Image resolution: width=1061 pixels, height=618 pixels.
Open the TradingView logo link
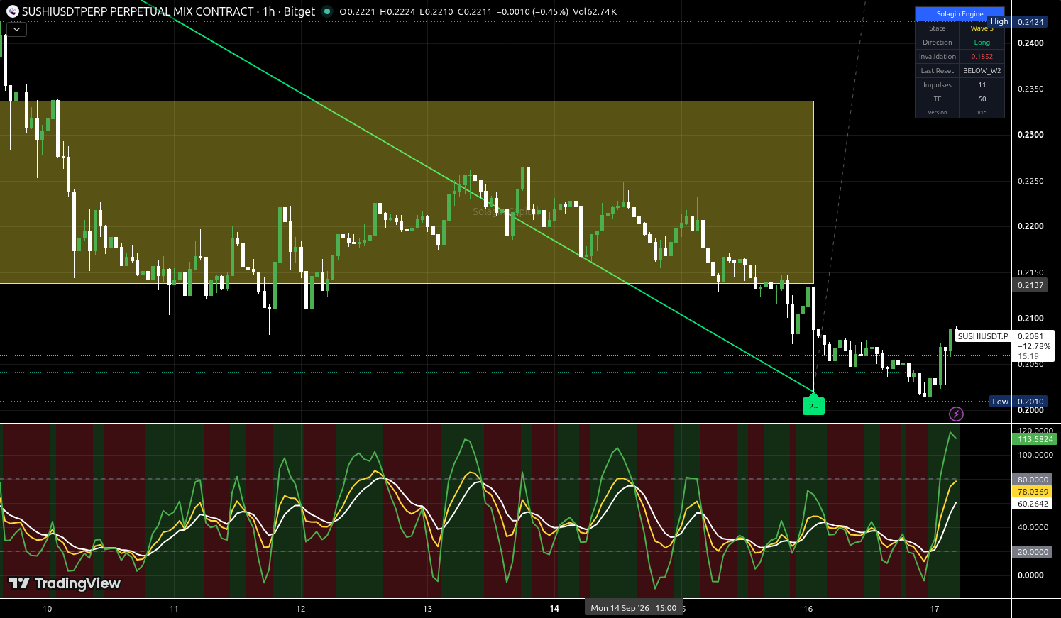[x=65, y=583]
